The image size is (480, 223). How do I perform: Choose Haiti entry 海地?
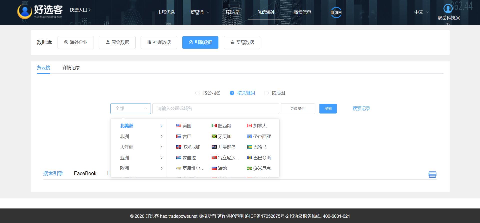tap(219, 168)
